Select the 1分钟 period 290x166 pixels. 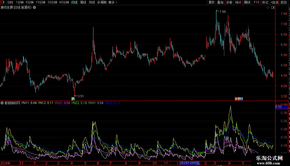pyautogui.click(x=20, y=2)
